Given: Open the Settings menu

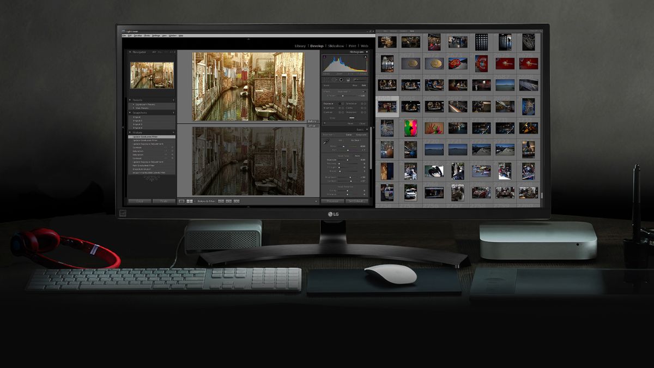Looking at the screenshot, I should click(155, 35).
